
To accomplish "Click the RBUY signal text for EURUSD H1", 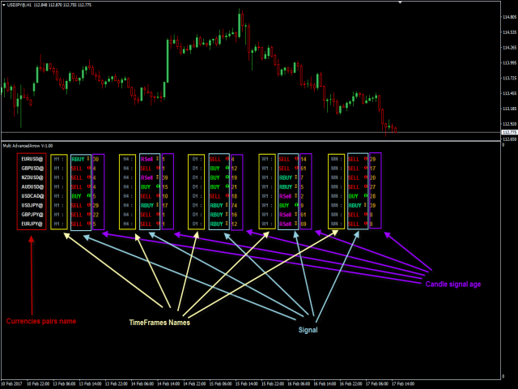I will (x=78, y=159).
